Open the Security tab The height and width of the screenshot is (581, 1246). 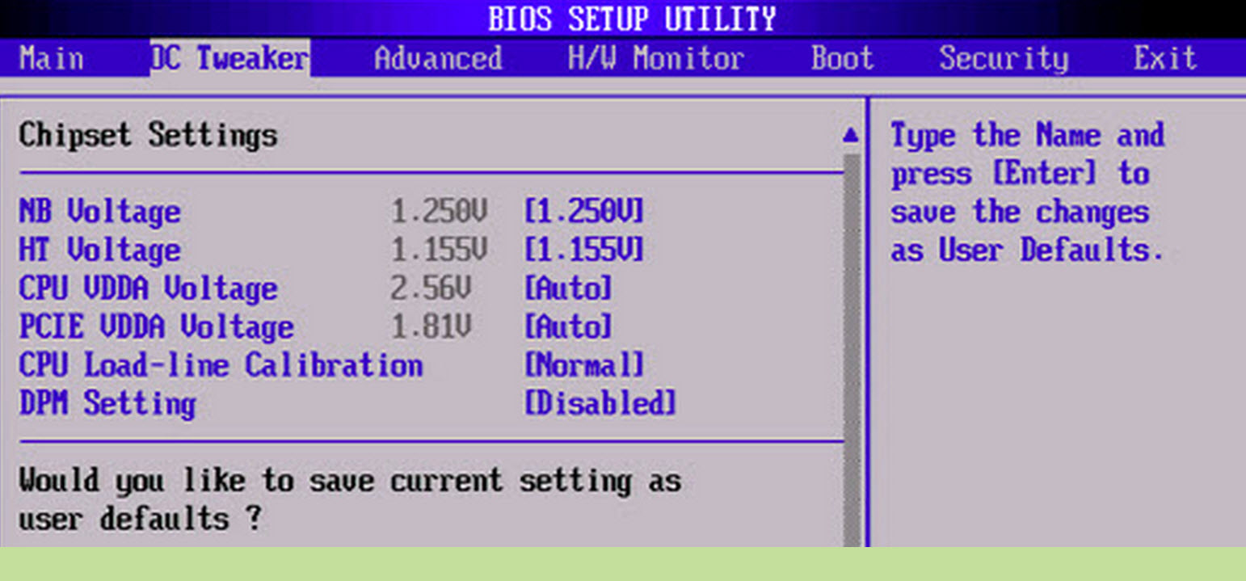(x=1003, y=59)
